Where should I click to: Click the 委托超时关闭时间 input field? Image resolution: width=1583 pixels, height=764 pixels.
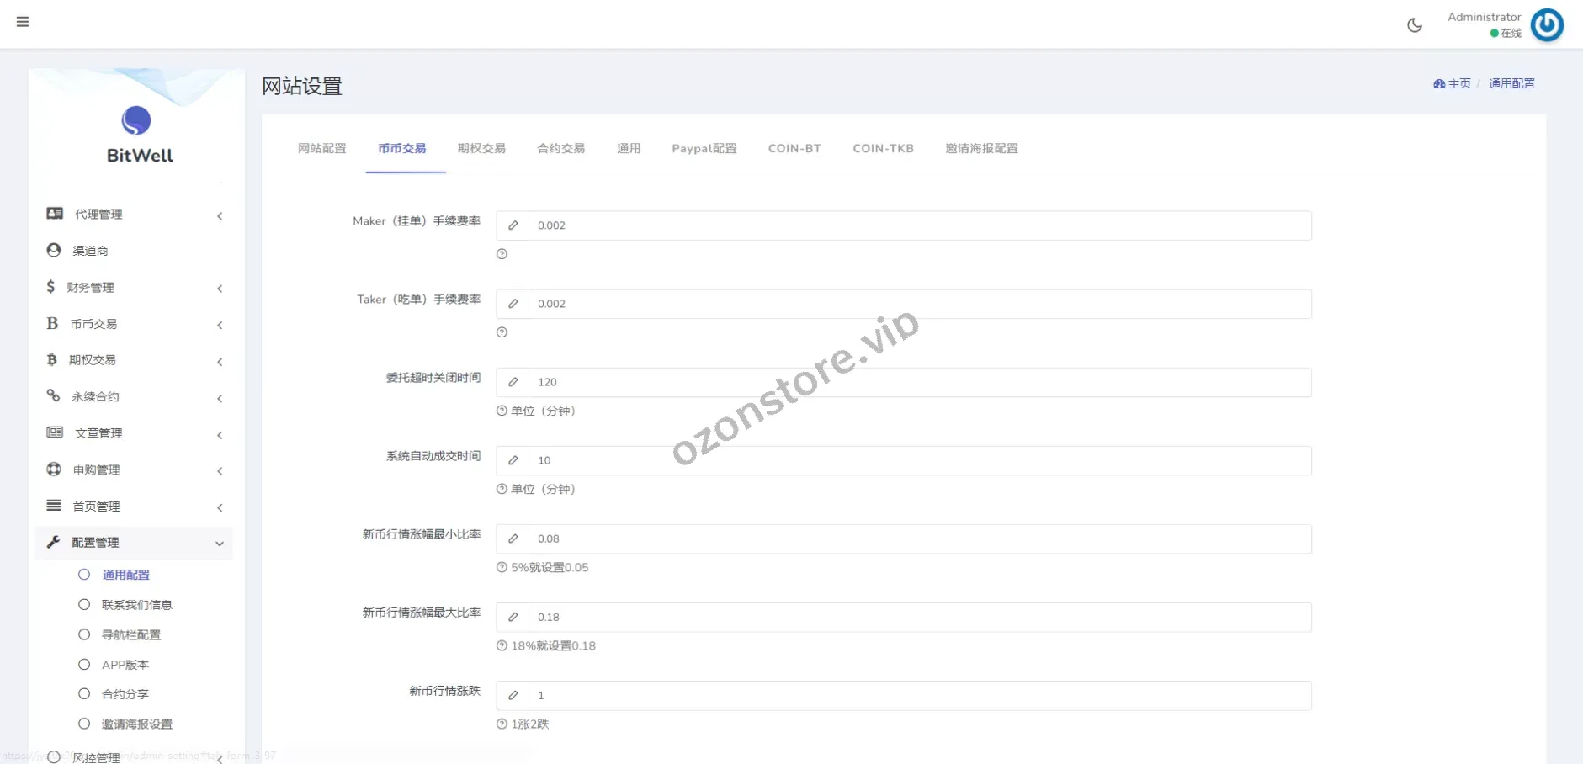[919, 382]
